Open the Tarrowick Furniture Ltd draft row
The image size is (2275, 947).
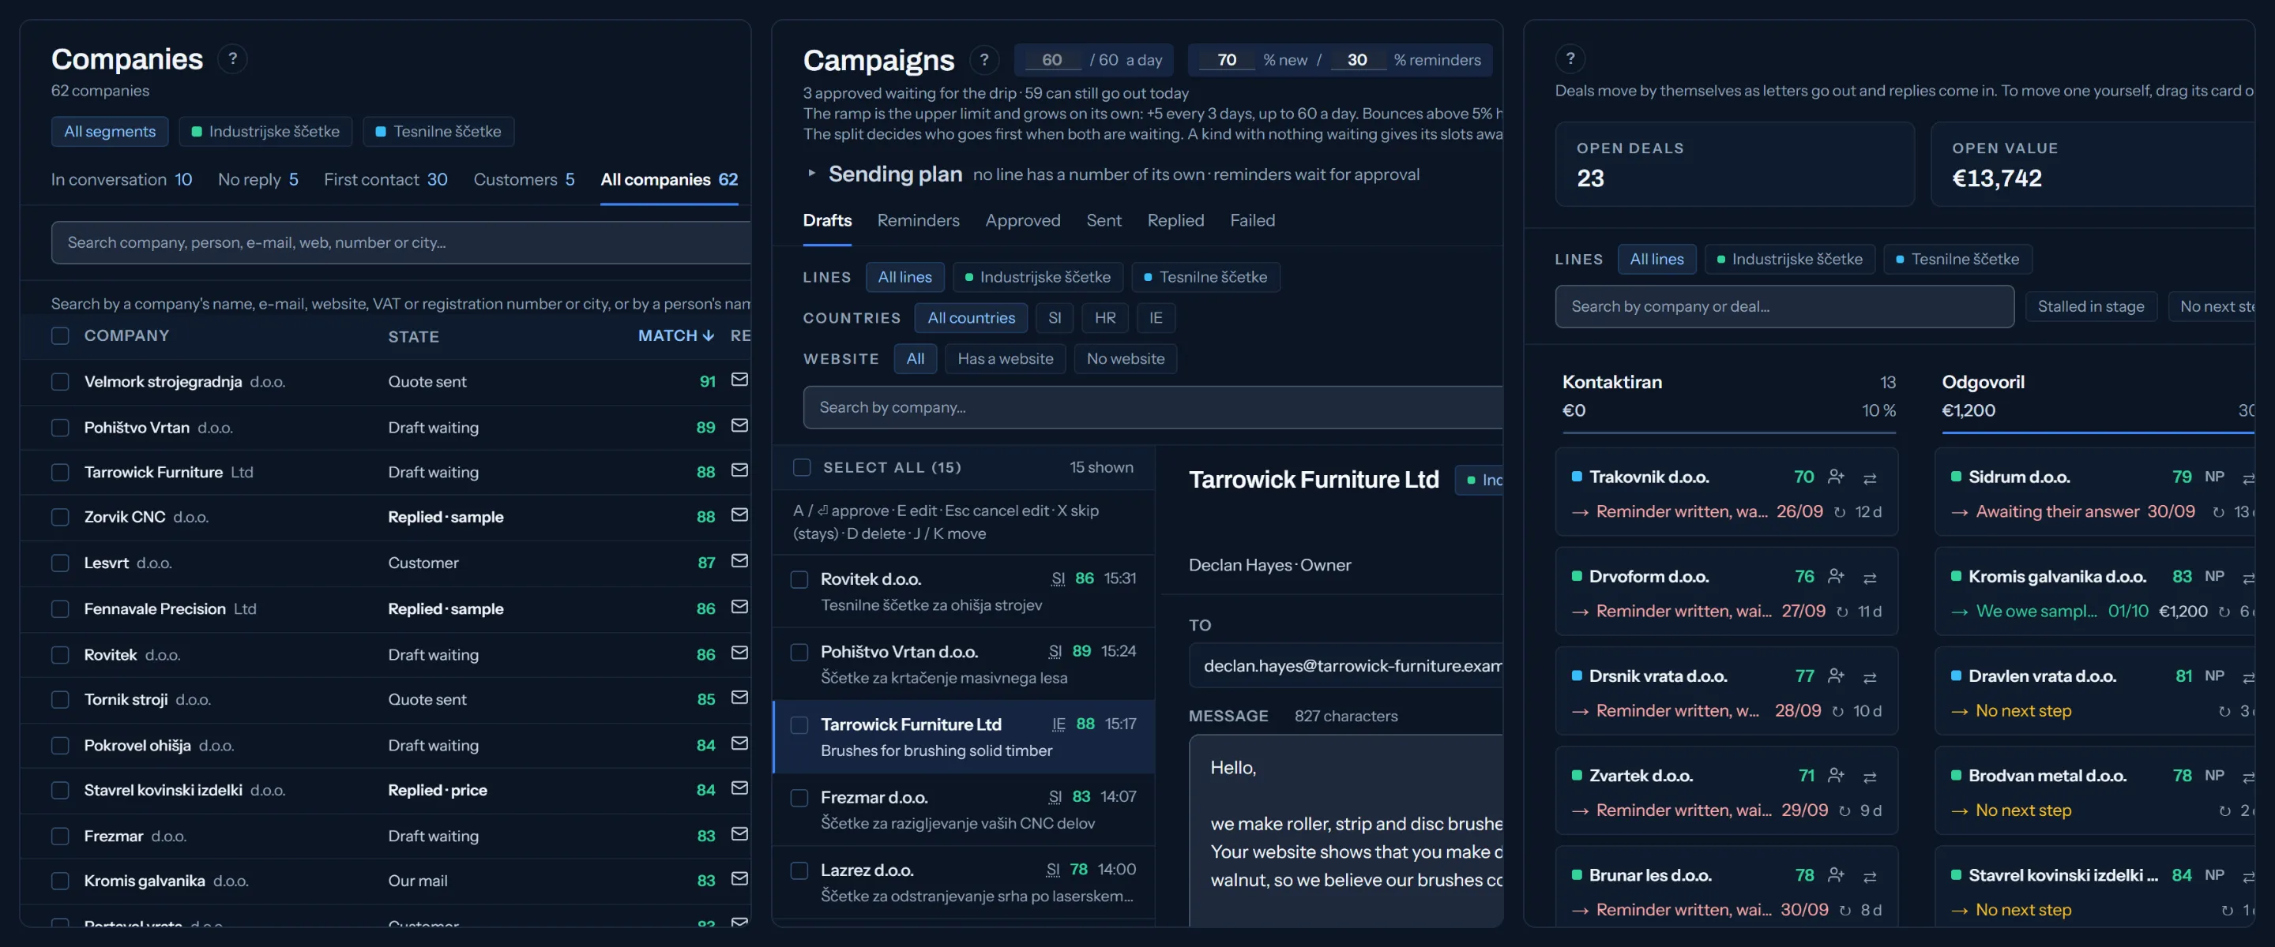[964, 737]
